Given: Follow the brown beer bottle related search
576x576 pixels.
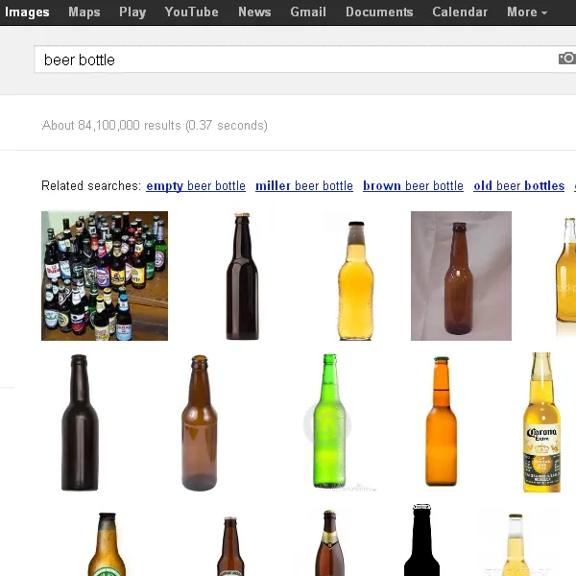Looking at the screenshot, I should tap(413, 186).
